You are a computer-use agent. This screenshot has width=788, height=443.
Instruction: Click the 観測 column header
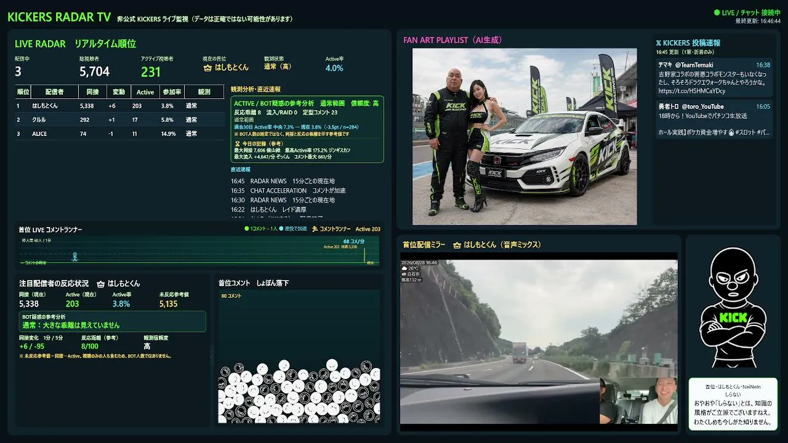[x=204, y=92]
